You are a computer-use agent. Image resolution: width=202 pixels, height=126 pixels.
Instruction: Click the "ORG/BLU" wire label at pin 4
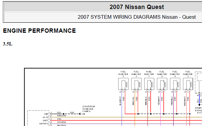pos(61,122)
